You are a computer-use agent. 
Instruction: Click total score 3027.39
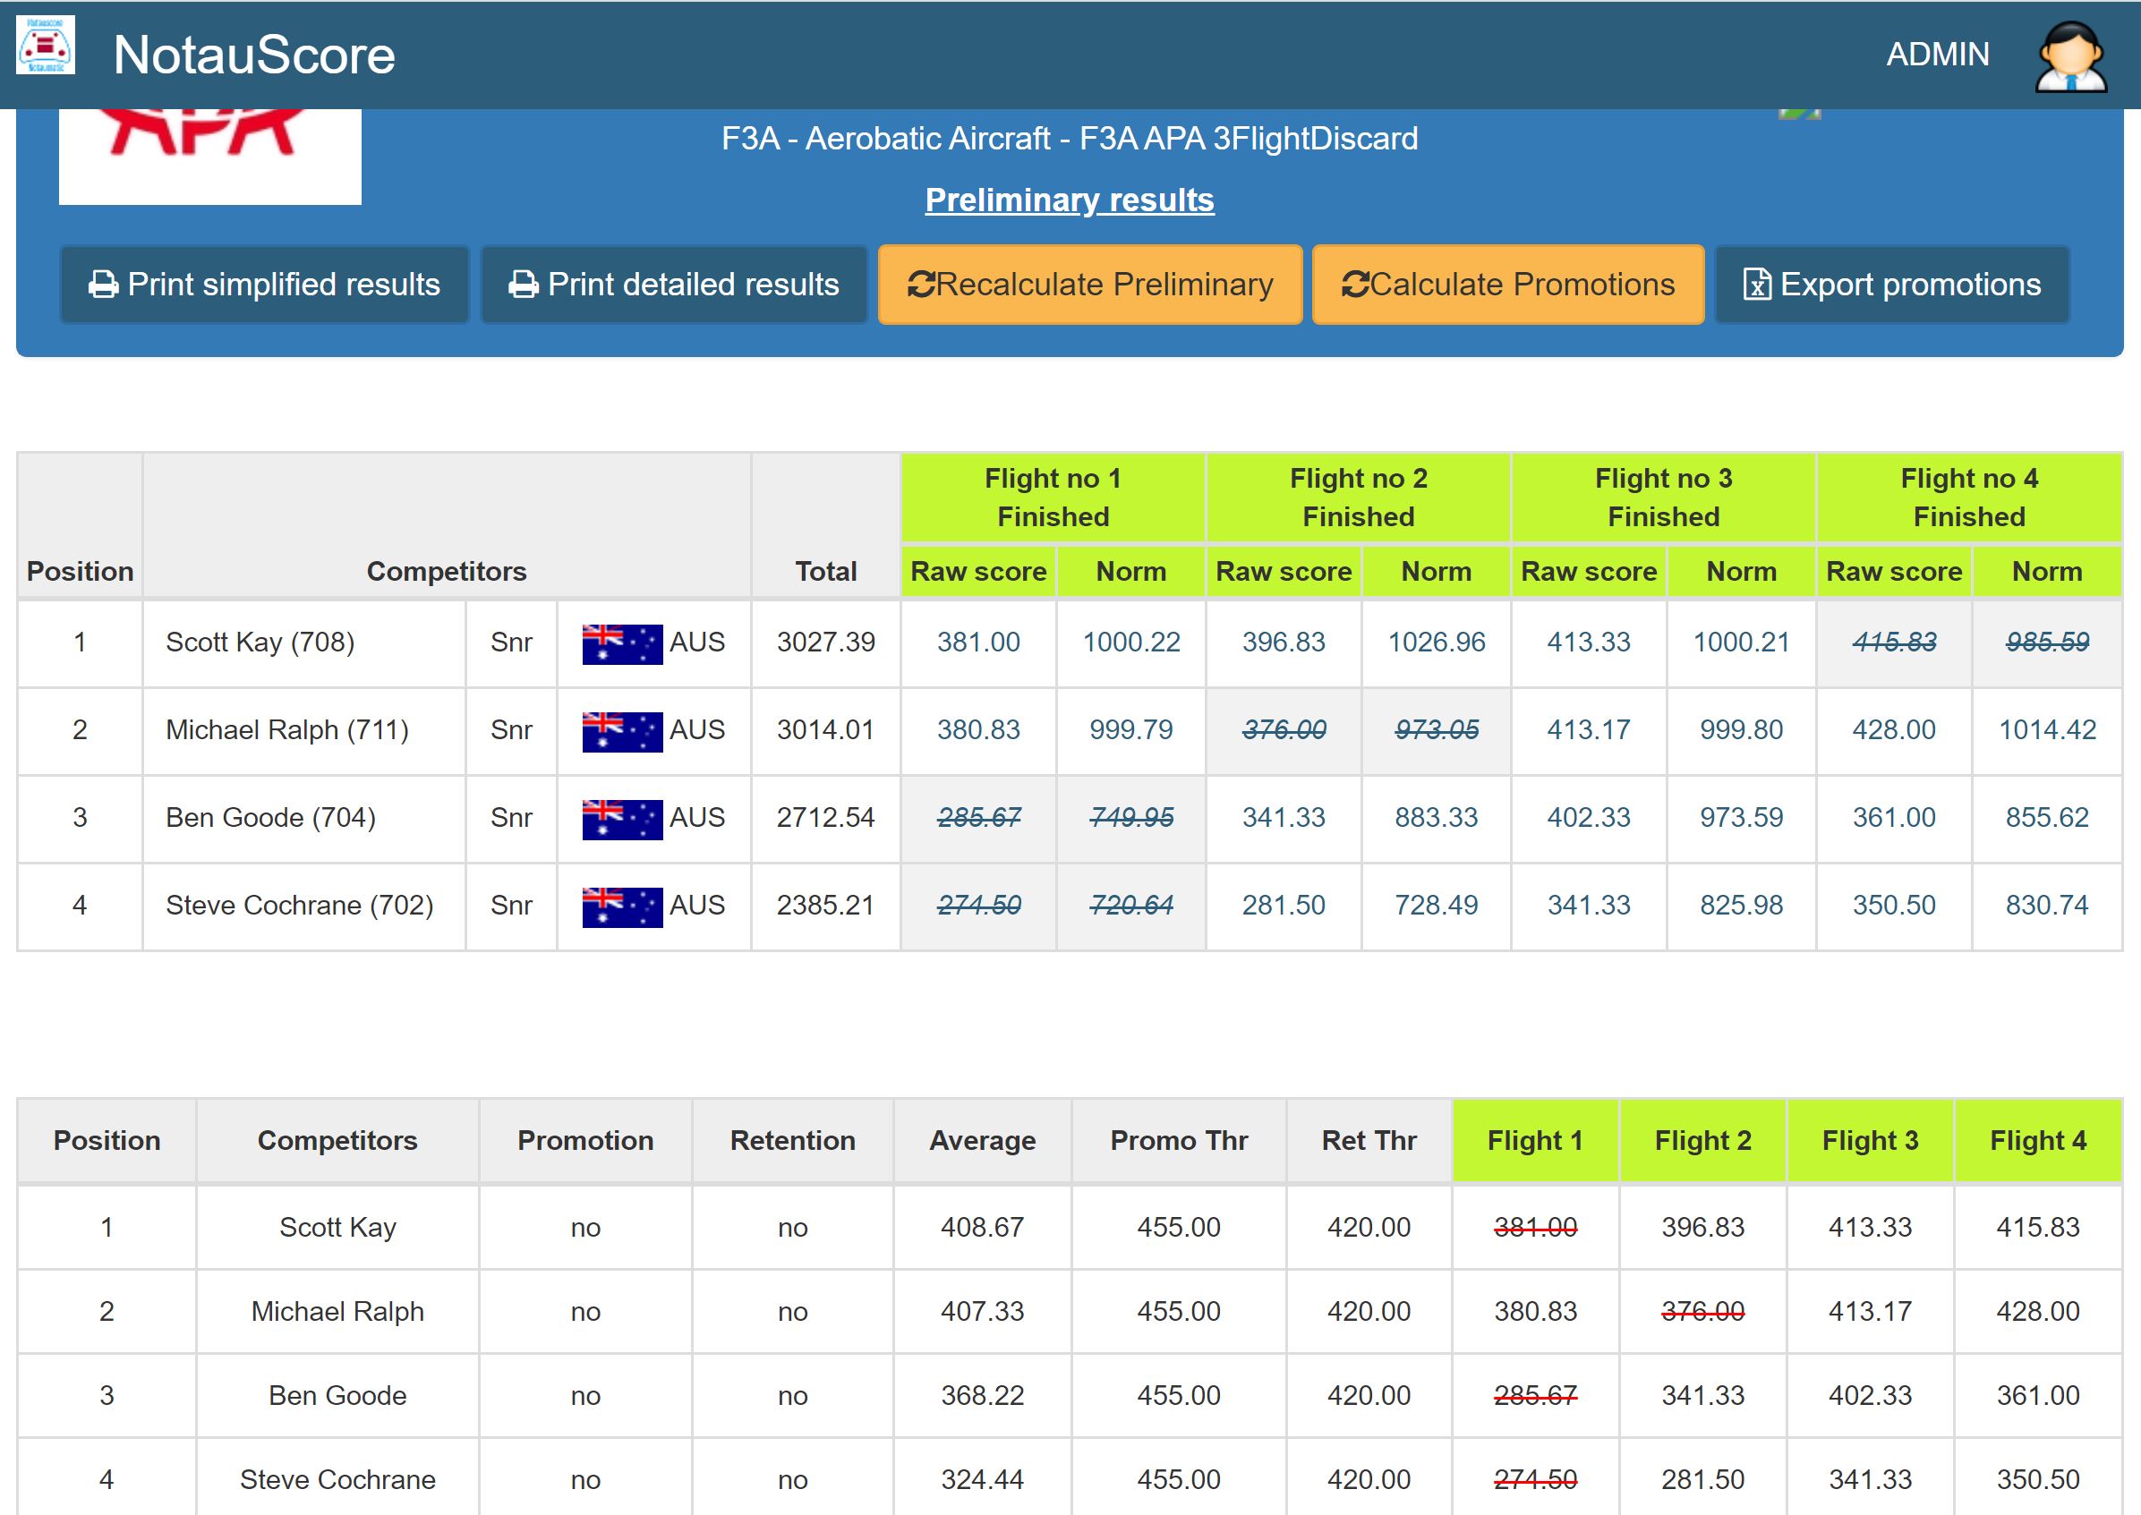pyautogui.click(x=825, y=642)
